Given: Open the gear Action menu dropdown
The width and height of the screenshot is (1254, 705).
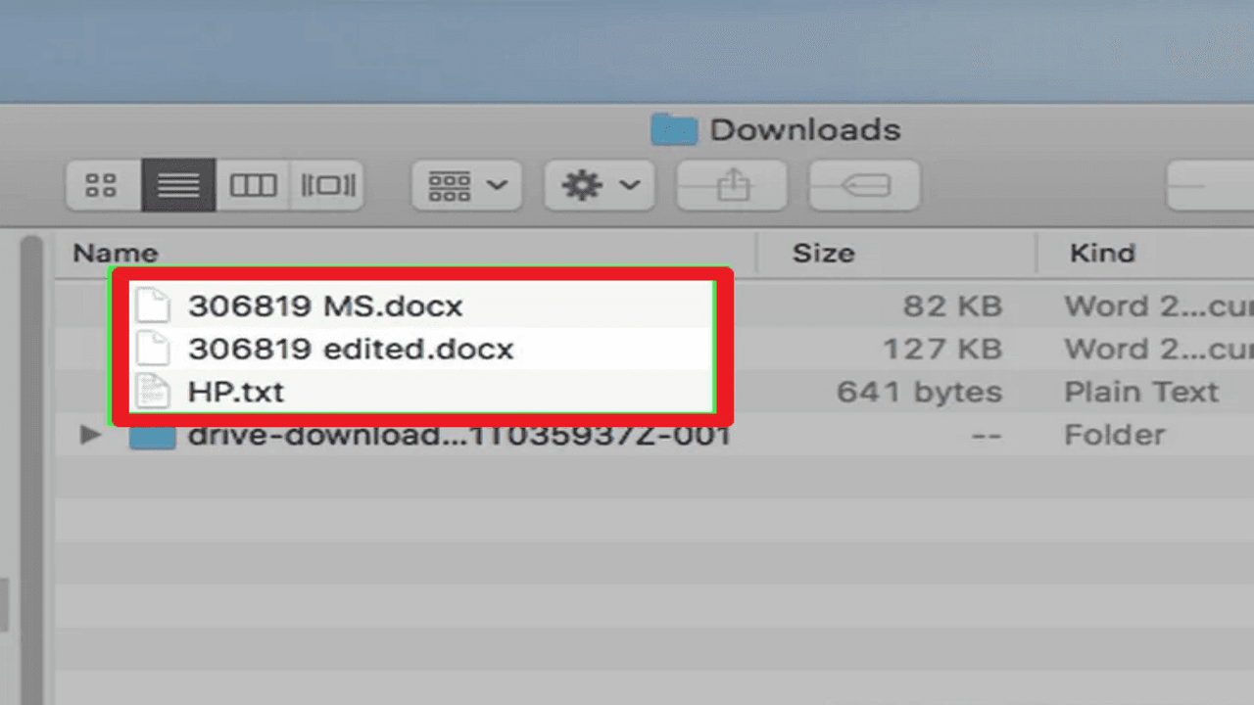Looking at the screenshot, I should 600,185.
